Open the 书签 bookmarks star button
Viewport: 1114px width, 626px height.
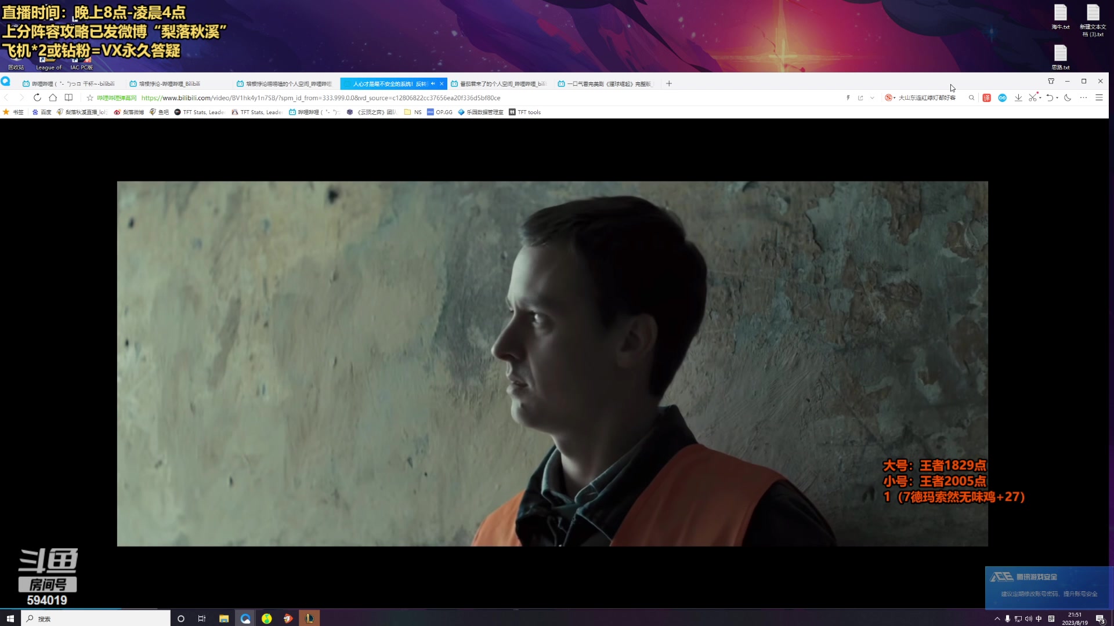pos(13,112)
